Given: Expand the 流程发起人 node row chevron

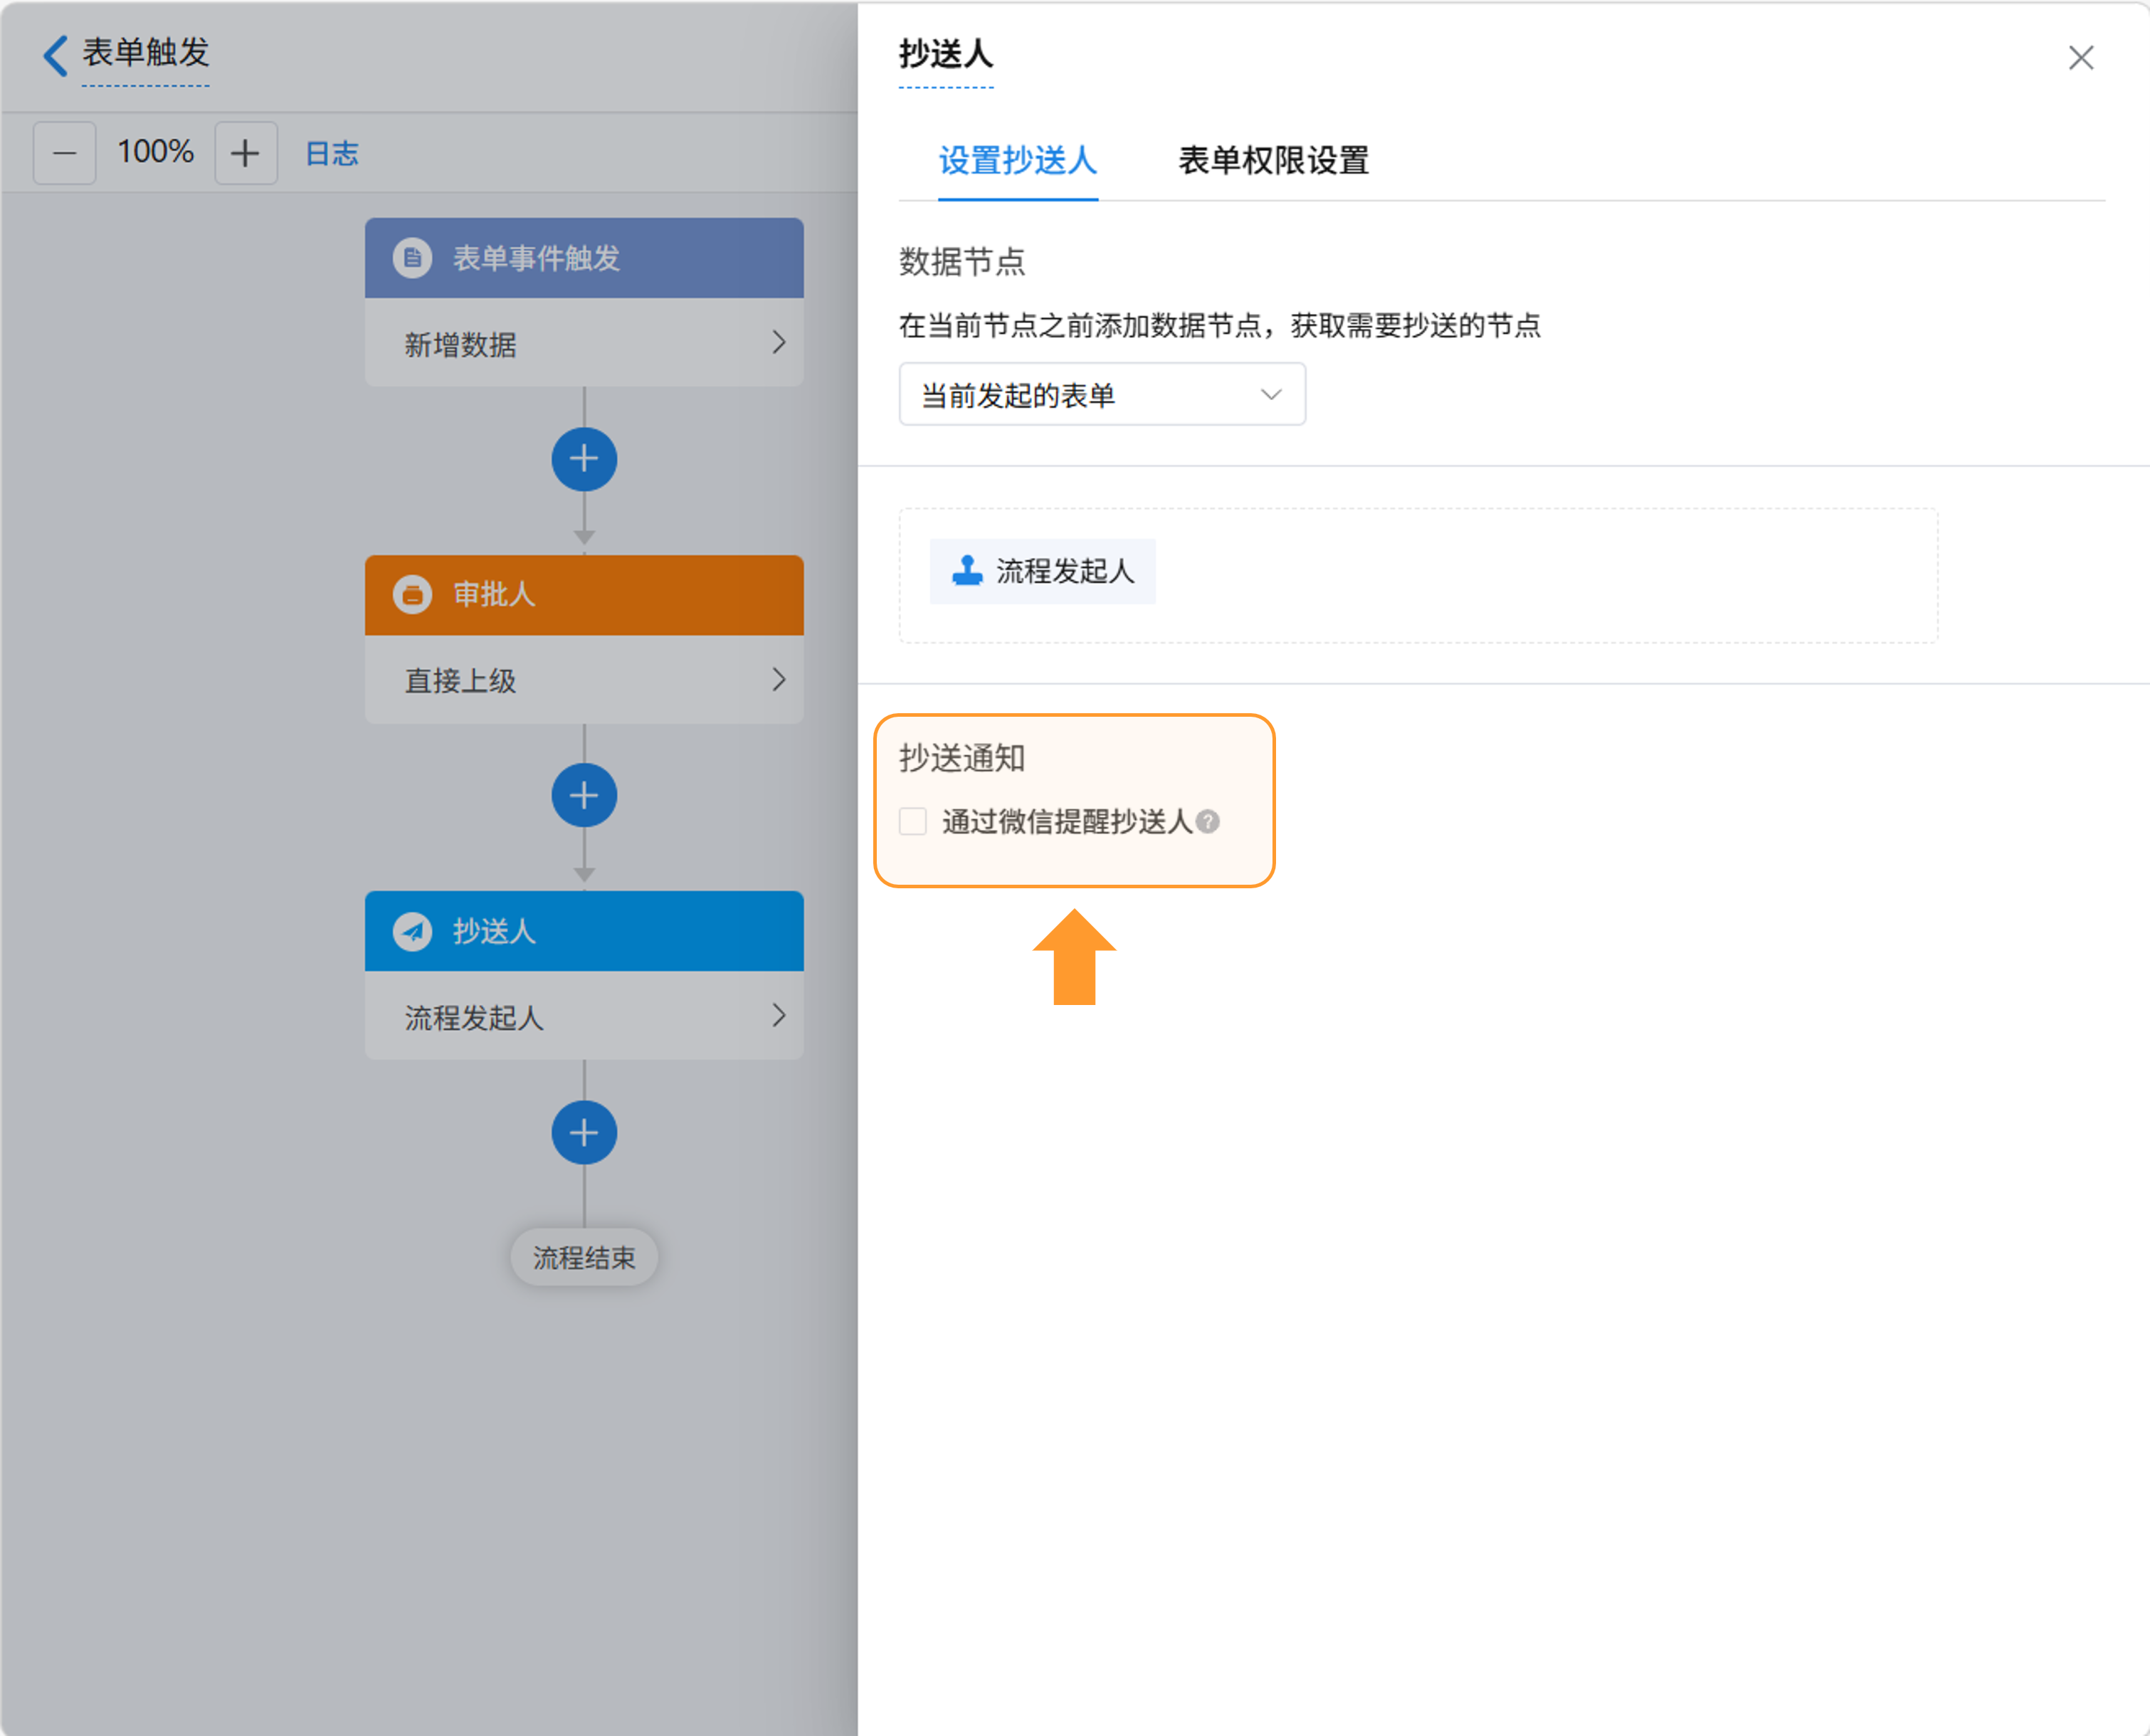Looking at the screenshot, I should tap(779, 1016).
